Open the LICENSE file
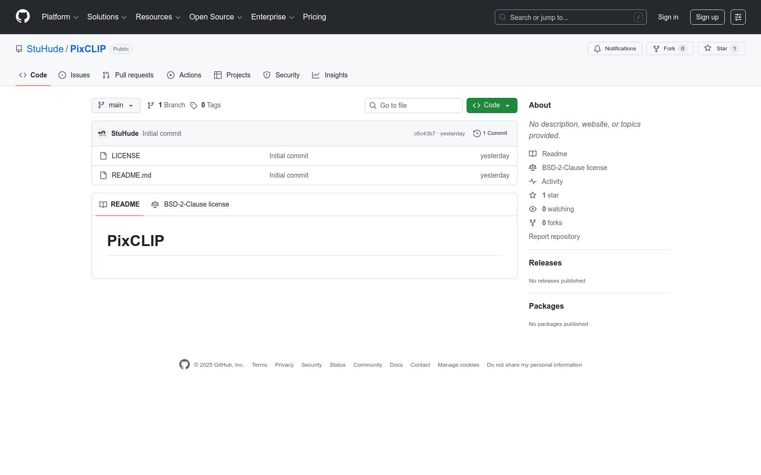Image resolution: width=761 pixels, height=475 pixels. (126, 156)
